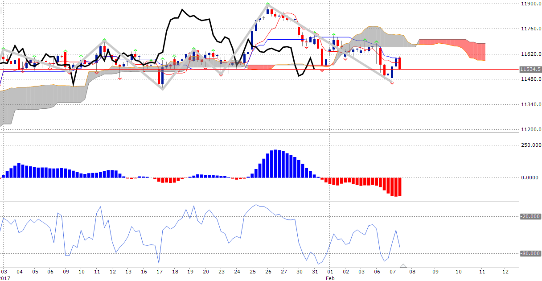
Task: Click the 2017 year label on the time axis
Action: click(5, 277)
